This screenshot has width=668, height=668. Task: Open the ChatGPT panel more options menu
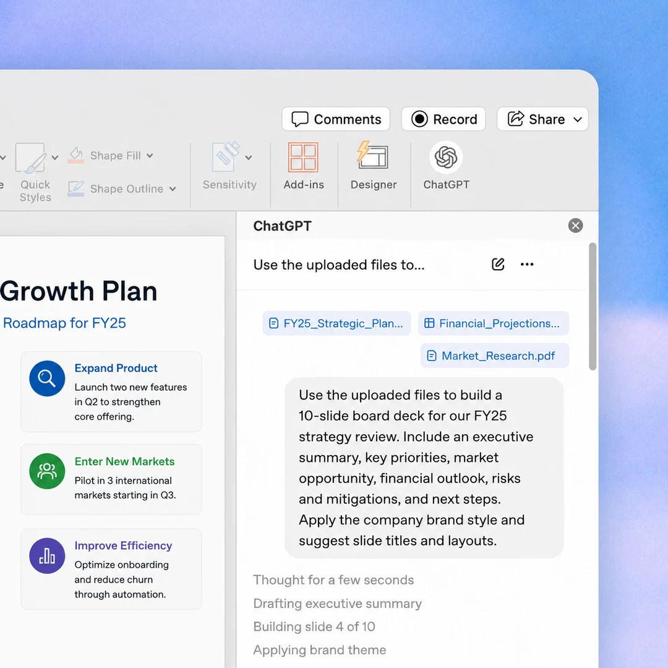click(527, 264)
